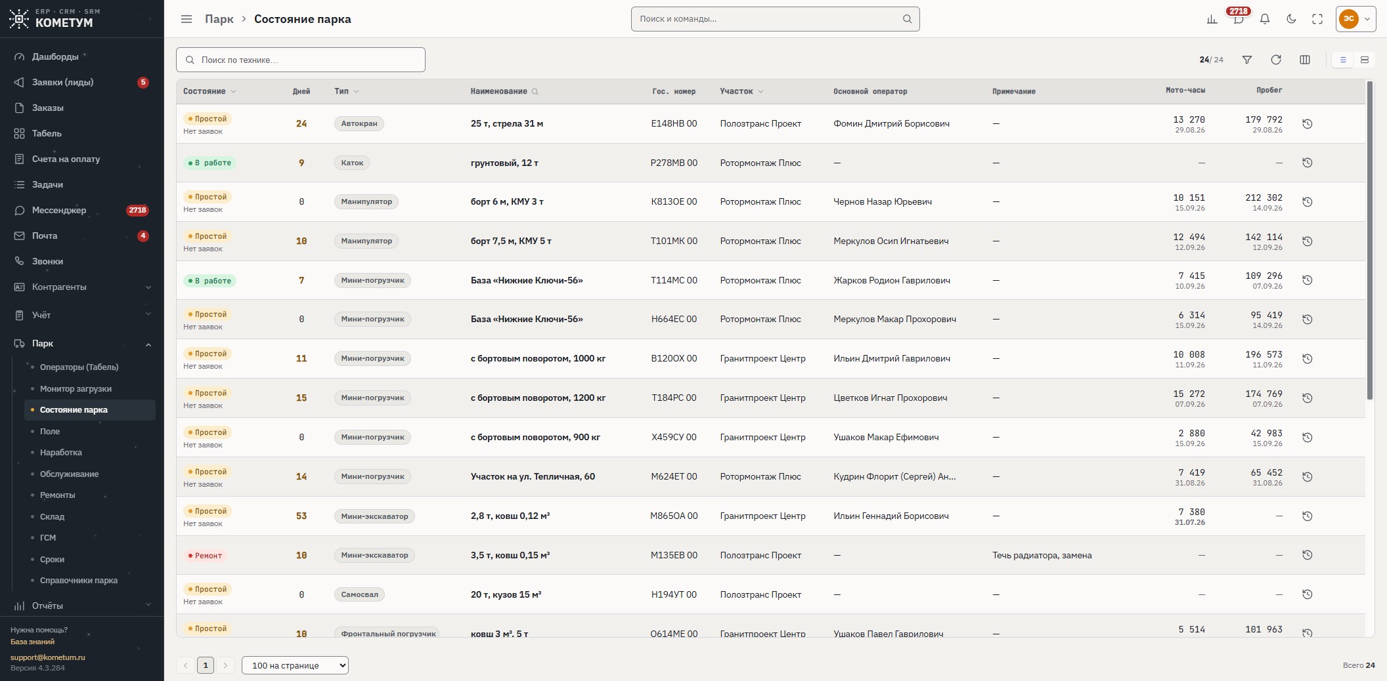Go to page 1 button

tap(206, 665)
